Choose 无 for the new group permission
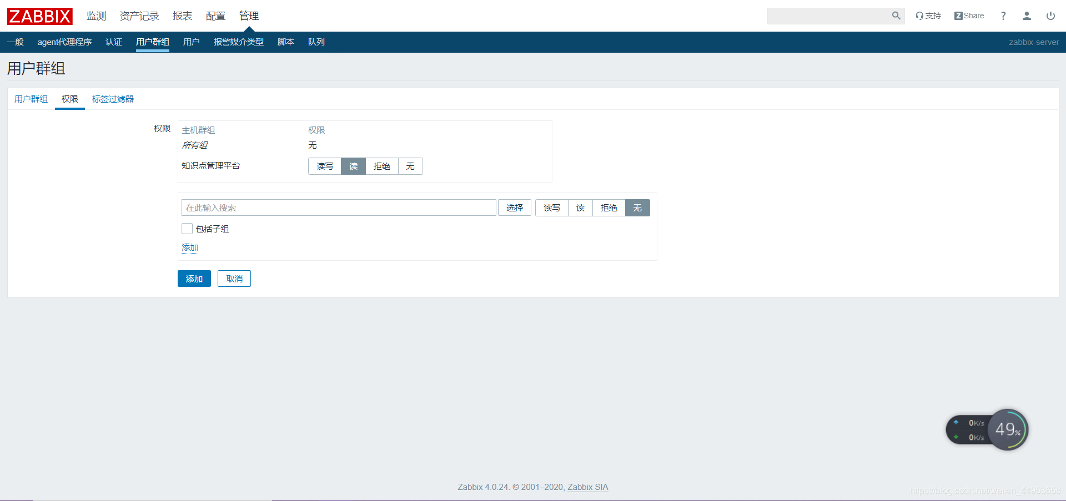1066x501 pixels. [637, 208]
